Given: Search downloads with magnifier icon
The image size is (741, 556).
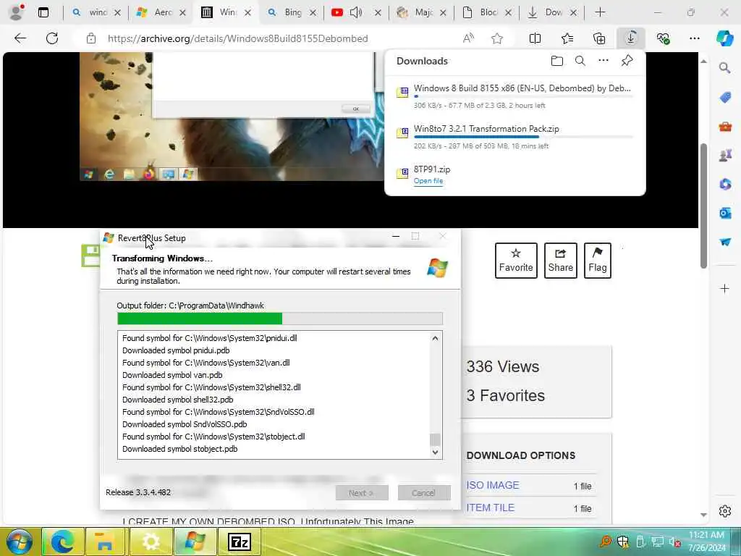Looking at the screenshot, I should (x=580, y=61).
